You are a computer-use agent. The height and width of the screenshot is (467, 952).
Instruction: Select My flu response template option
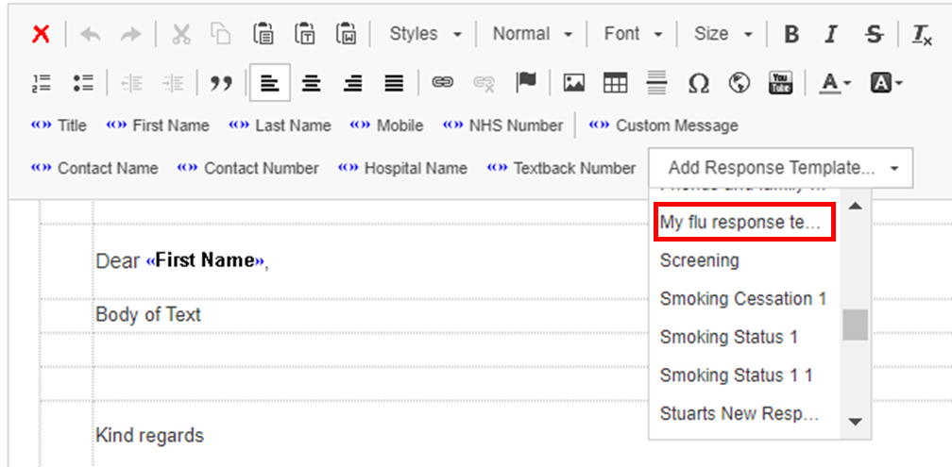pyautogui.click(x=745, y=223)
